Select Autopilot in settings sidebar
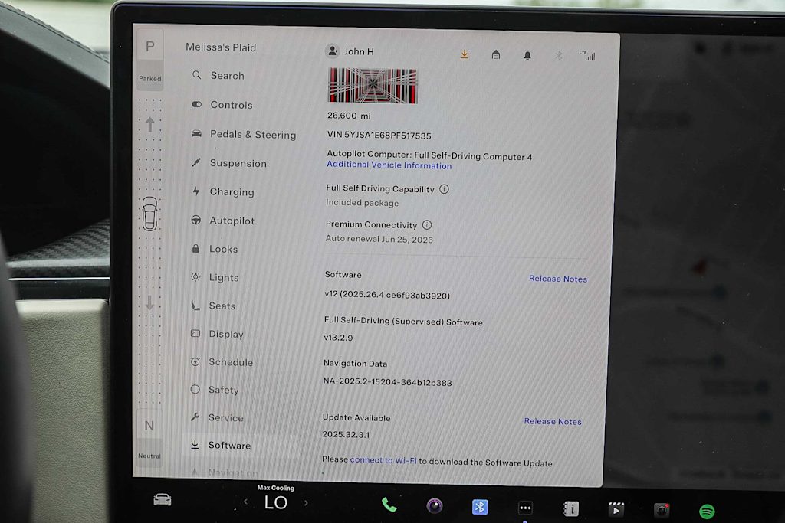Image resolution: width=785 pixels, height=523 pixels. pos(232,221)
